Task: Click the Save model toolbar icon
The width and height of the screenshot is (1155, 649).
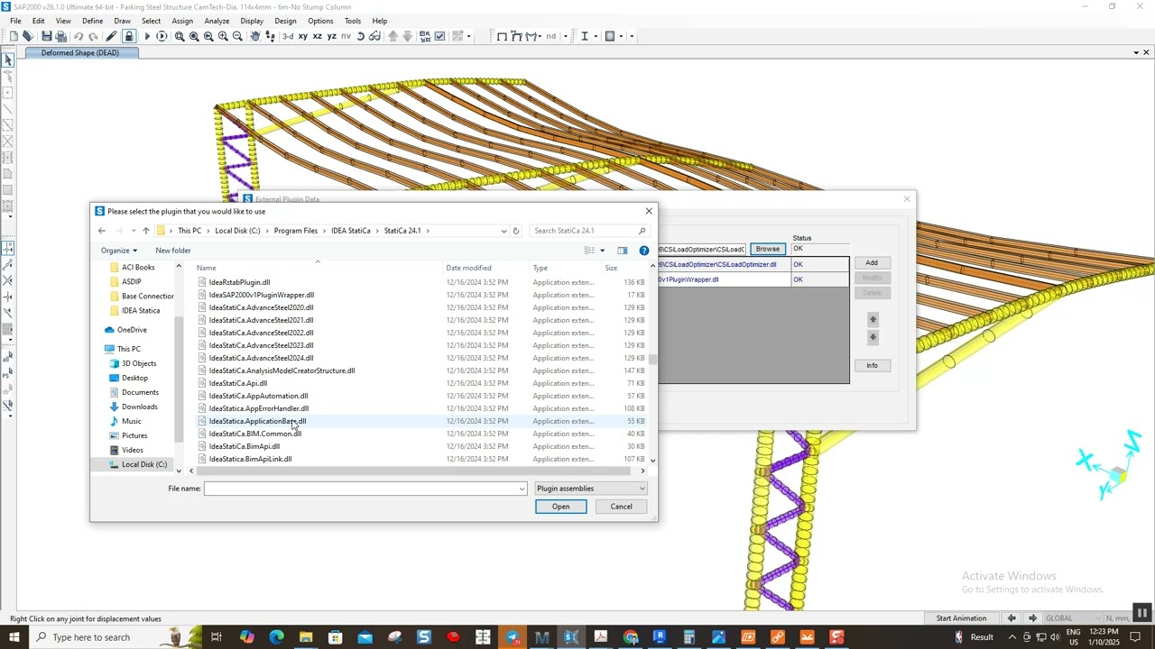Action: pyautogui.click(x=46, y=36)
